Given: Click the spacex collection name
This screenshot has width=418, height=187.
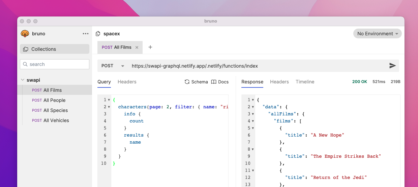Looking at the screenshot, I should point(112,34).
